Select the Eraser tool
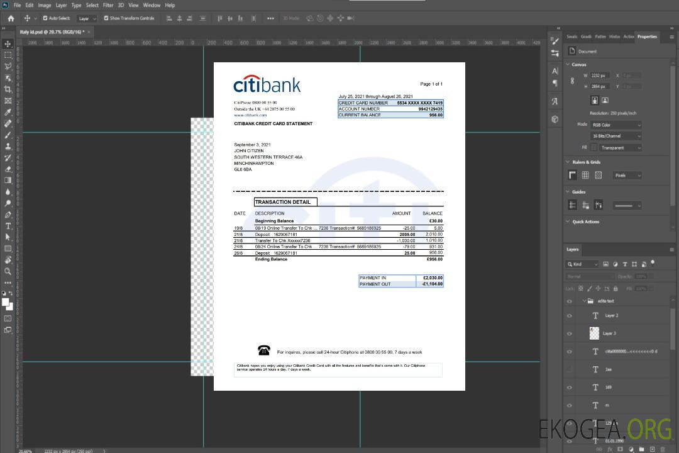Screen dimensions: 679x453 tap(8, 169)
